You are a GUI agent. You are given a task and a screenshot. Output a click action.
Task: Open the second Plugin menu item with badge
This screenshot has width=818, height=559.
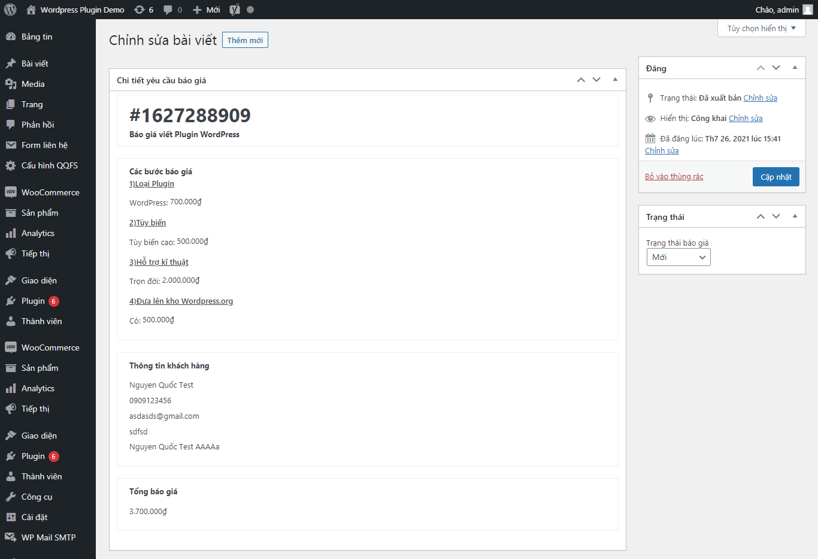(48, 456)
